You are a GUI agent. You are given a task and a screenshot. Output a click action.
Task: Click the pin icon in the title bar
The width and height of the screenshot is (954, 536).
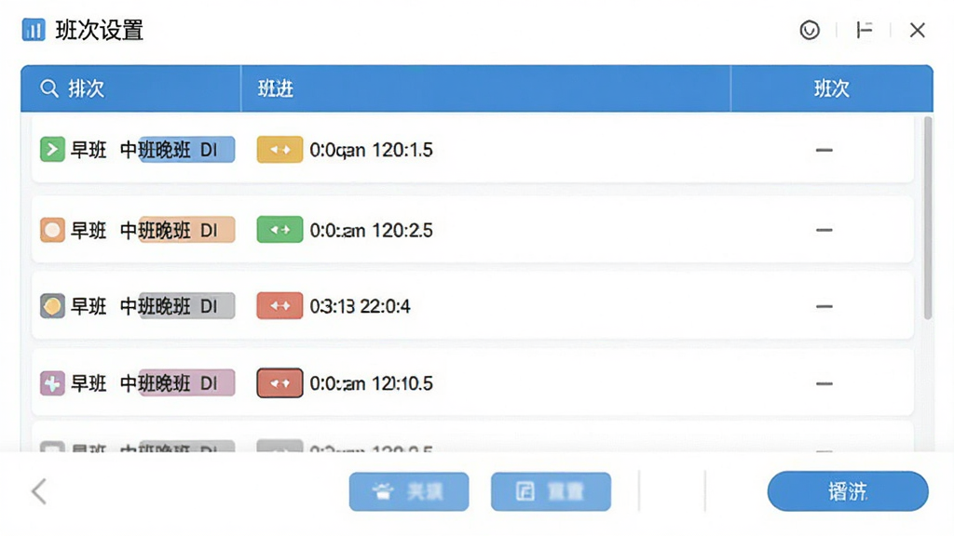click(x=864, y=30)
